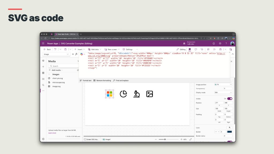Image resolution: width=274 pixels, height=154 pixels.
Task: Expand the Display mode Edit dropdown
Action: pos(223,92)
